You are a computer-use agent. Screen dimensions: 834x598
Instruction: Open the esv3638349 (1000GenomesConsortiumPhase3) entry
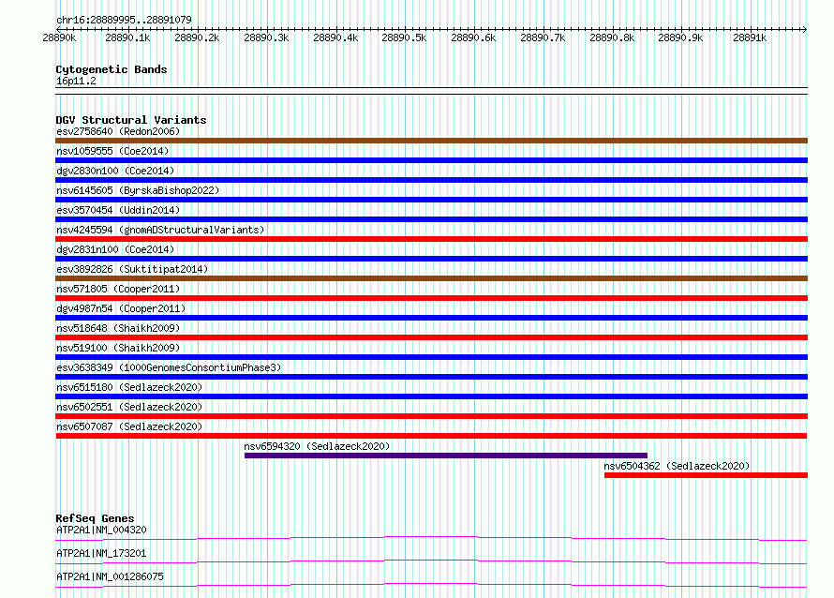169,367
